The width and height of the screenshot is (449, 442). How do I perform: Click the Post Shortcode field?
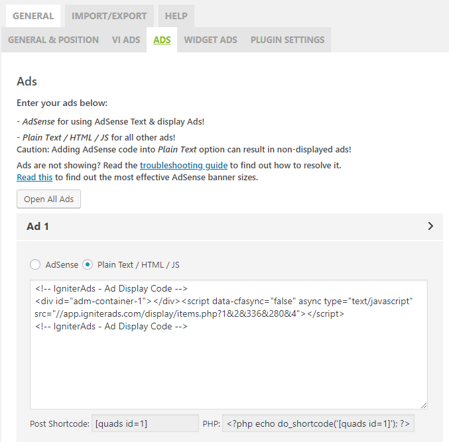click(x=145, y=423)
